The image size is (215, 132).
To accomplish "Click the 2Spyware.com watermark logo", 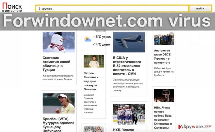I will point(195,127).
